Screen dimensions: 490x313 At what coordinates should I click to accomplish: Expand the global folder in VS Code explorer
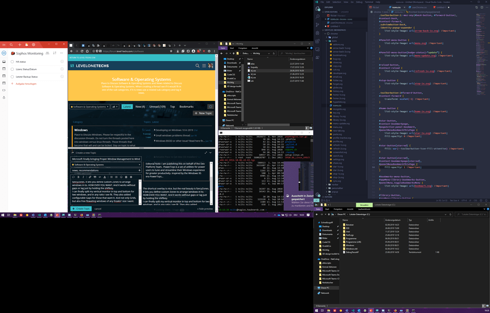click(334, 37)
